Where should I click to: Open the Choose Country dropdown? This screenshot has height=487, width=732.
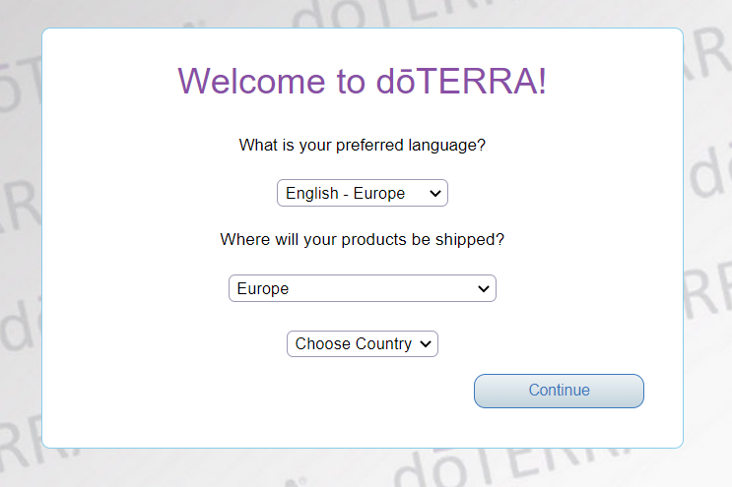(362, 344)
